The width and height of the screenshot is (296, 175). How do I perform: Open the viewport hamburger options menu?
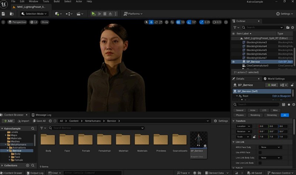pos(3,22)
